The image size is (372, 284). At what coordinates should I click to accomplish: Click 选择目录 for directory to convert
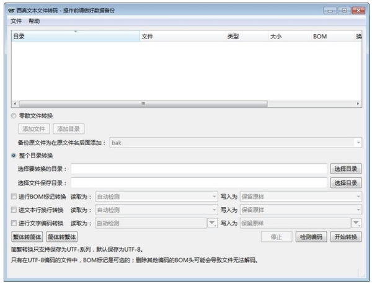[x=345, y=169]
